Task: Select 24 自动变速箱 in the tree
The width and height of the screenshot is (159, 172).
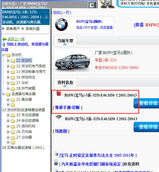Action: coord(27,120)
